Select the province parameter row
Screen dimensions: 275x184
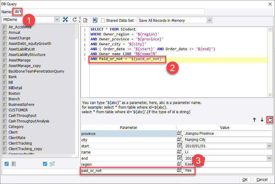pos(129,134)
